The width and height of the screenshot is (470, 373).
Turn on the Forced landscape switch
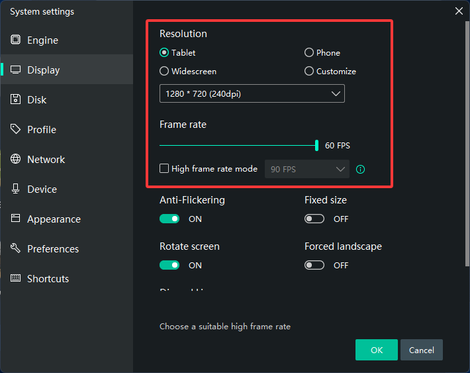click(x=314, y=265)
